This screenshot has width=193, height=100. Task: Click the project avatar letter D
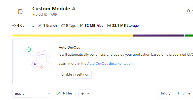(x=20, y=11)
